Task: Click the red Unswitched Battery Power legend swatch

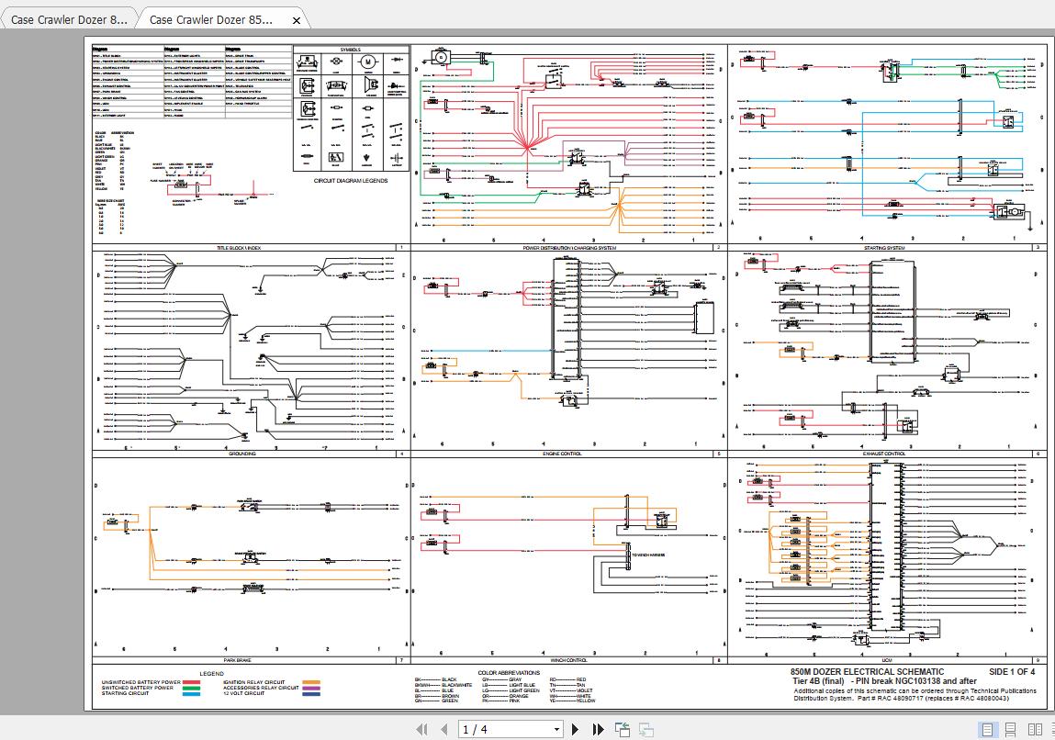Action: [191, 682]
